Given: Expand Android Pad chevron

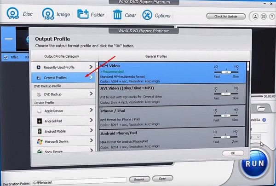Looking at the screenshot, I should pyautogui.click(x=91, y=120).
